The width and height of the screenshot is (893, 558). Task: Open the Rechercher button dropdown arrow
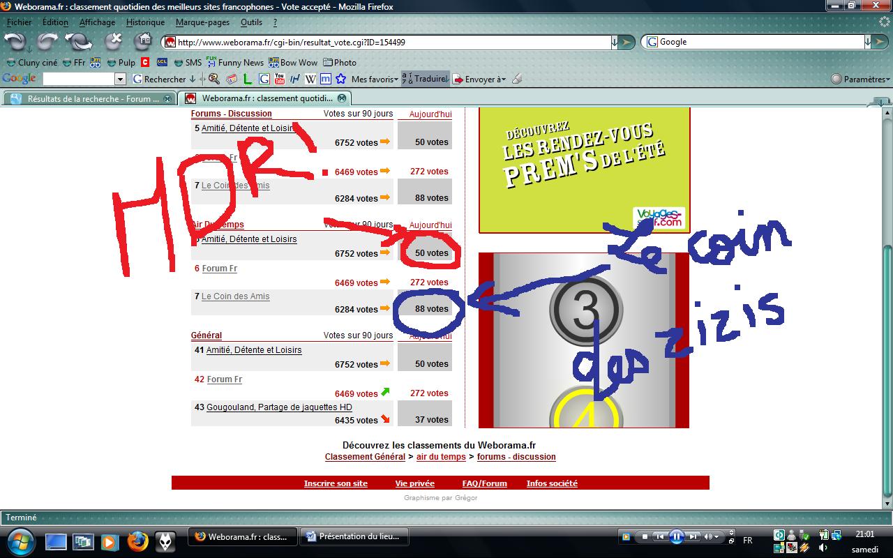(192, 79)
